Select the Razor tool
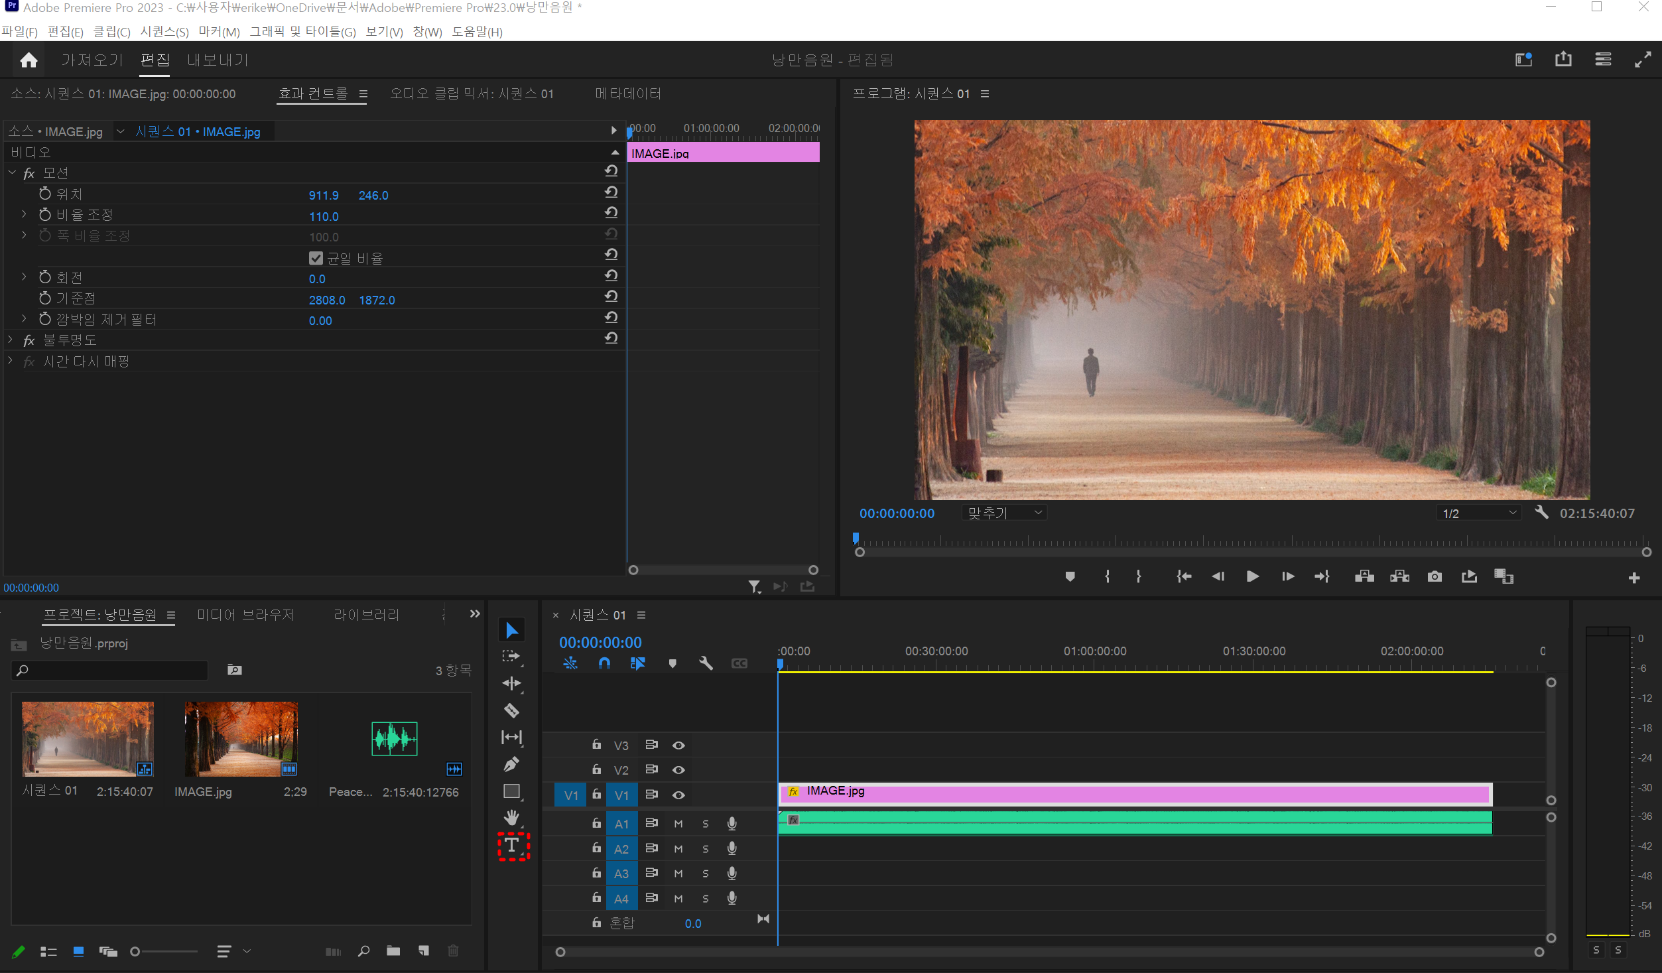This screenshot has height=973, width=1662. (511, 710)
